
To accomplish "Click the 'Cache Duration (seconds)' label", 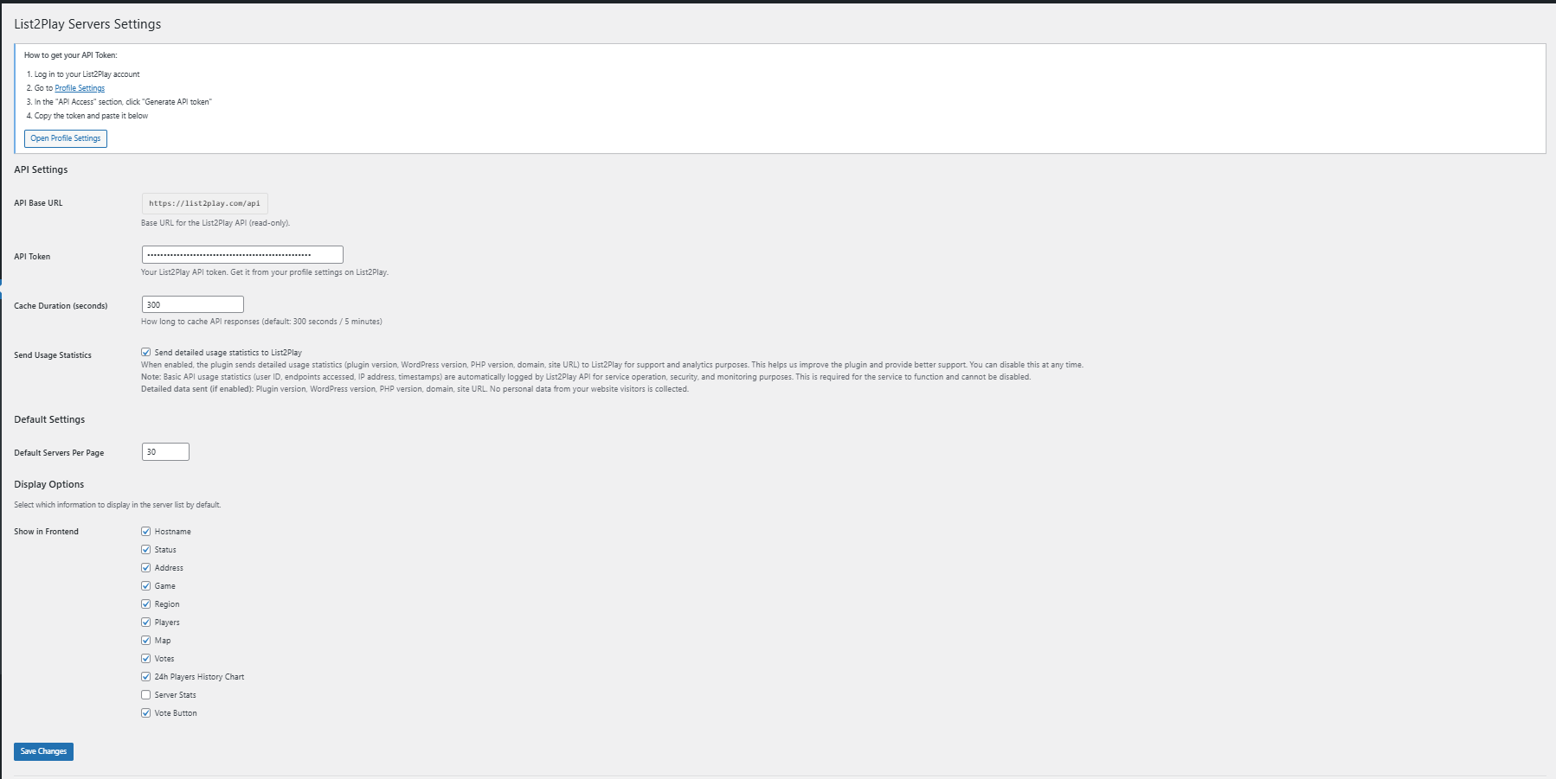I will pyautogui.click(x=61, y=306).
